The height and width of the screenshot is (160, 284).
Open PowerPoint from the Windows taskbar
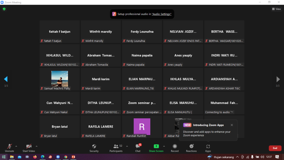tap(73, 157)
